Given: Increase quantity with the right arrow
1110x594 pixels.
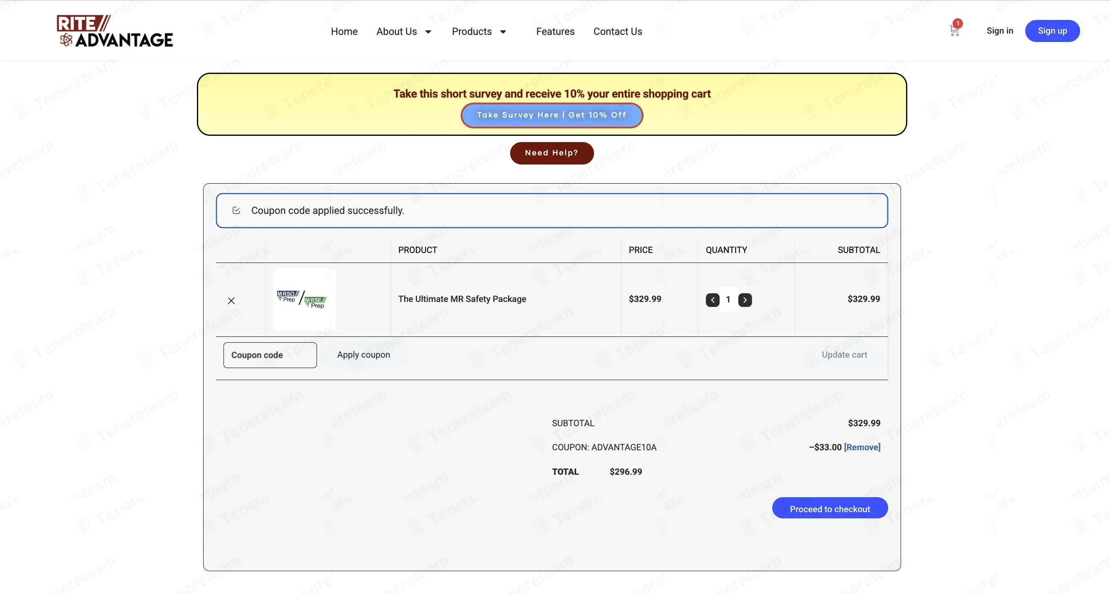Looking at the screenshot, I should click(x=745, y=300).
